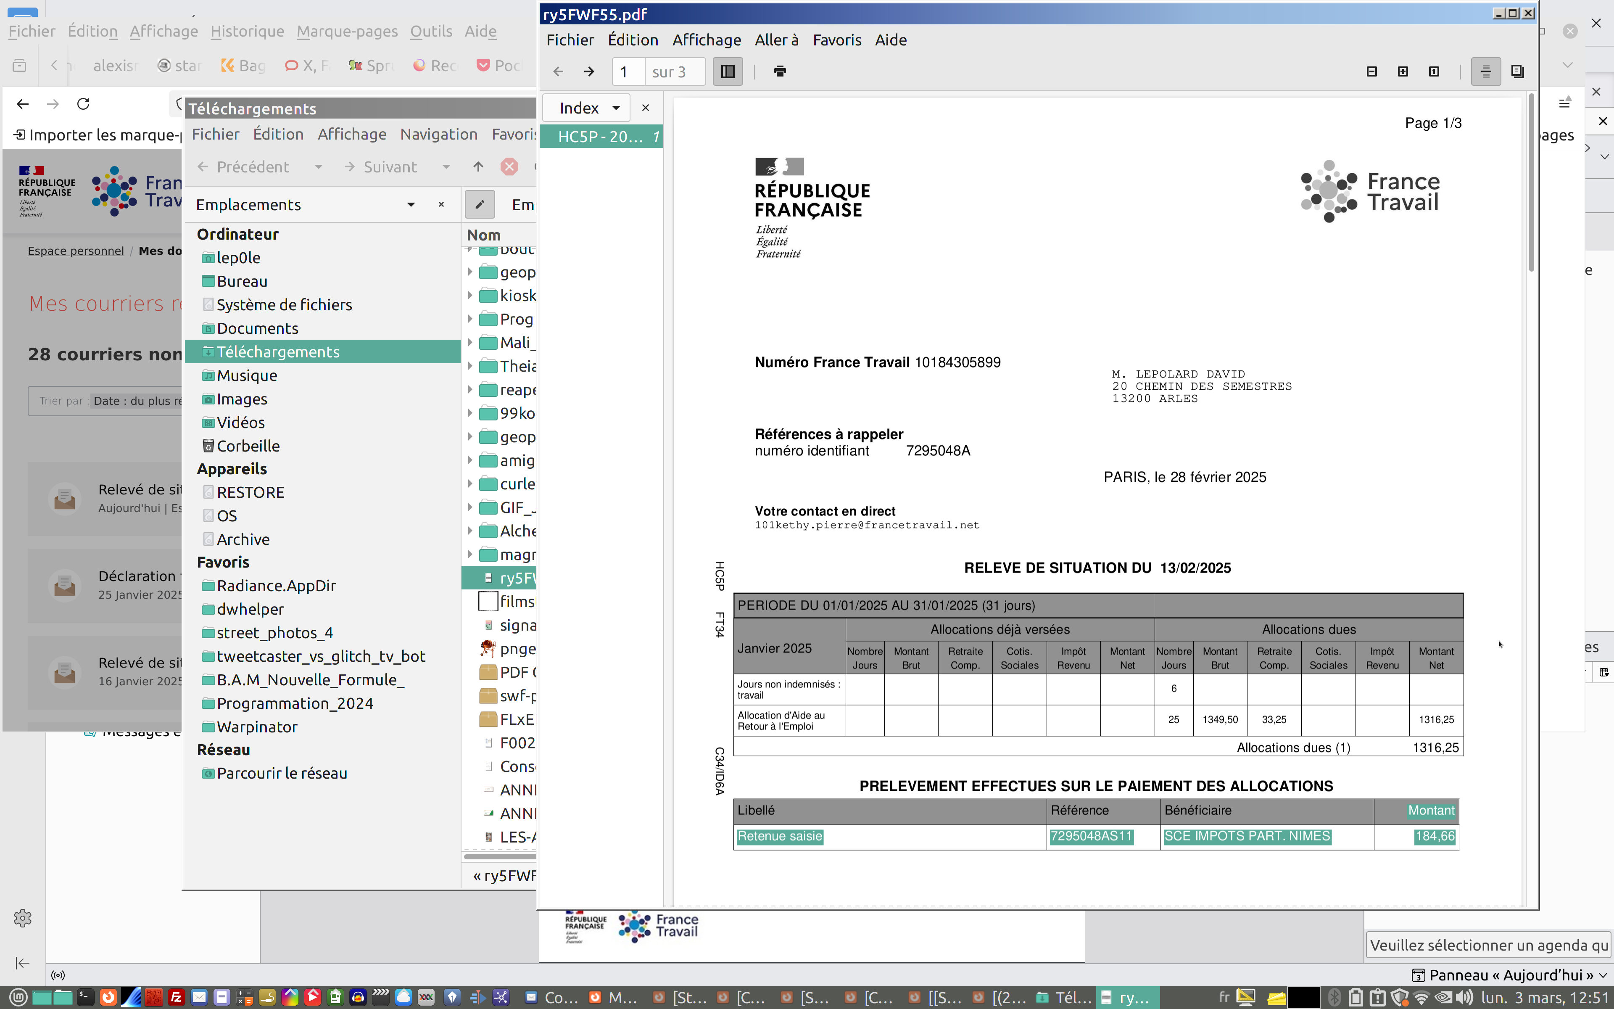Click the HC5P index entry
The height and width of the screenshot is (1009, 1614).
[x=600, y=137]
